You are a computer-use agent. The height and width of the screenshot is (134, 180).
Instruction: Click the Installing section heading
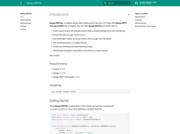coord(55,85)
